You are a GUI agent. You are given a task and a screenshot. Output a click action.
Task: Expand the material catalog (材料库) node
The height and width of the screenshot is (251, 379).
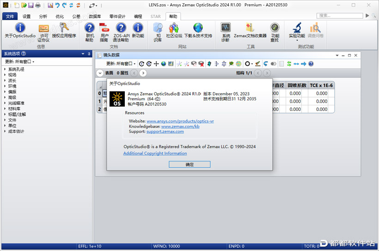(5, 109)
